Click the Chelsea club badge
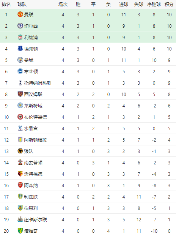 [x=20, y=26]
